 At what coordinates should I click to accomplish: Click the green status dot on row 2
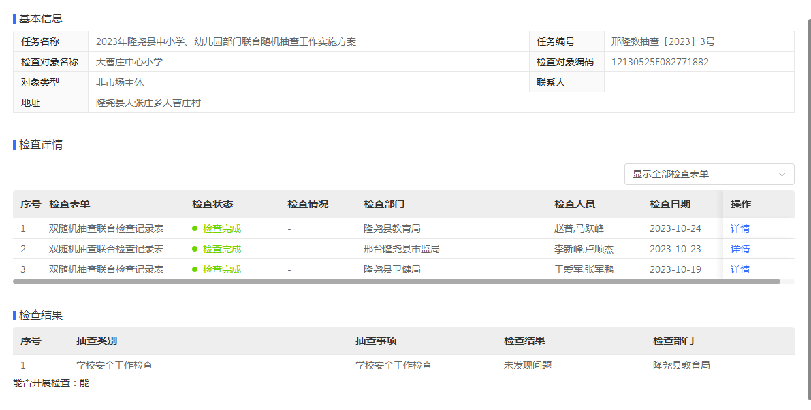[196, 249]
